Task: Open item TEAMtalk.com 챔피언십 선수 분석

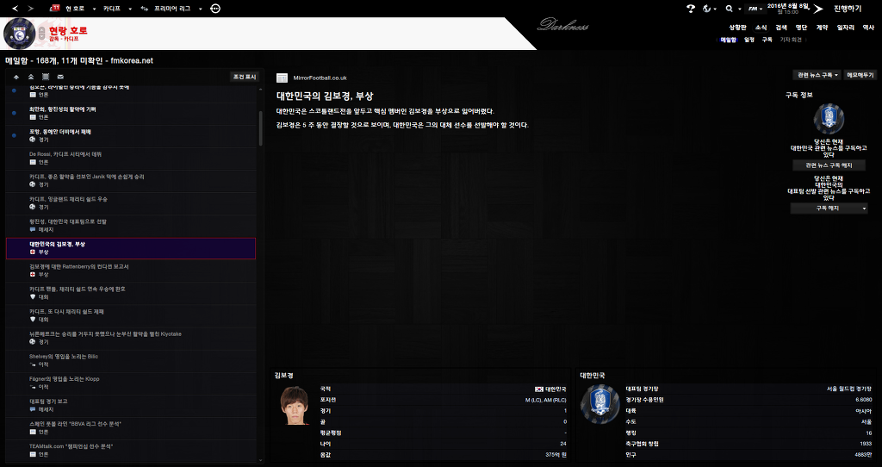Action: click(131, 450)
